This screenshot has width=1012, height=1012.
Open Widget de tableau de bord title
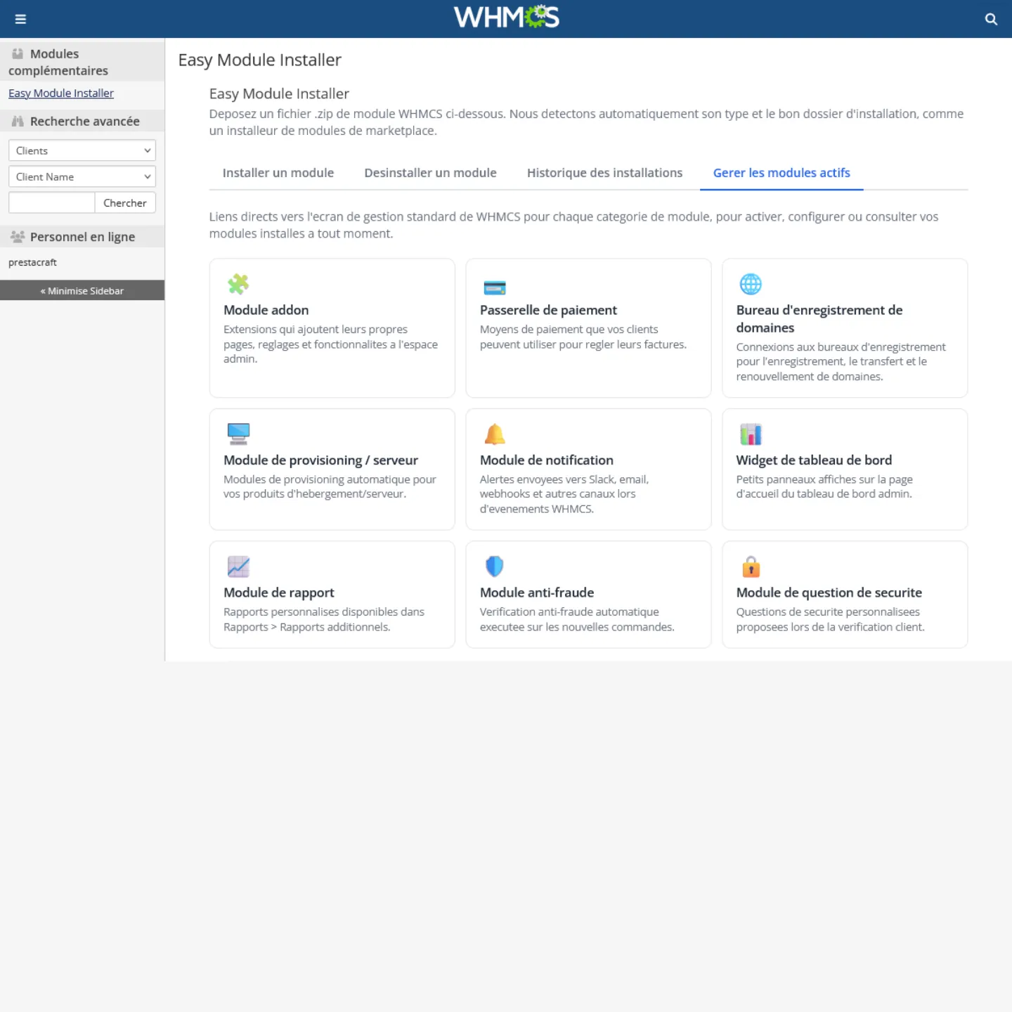814,460
